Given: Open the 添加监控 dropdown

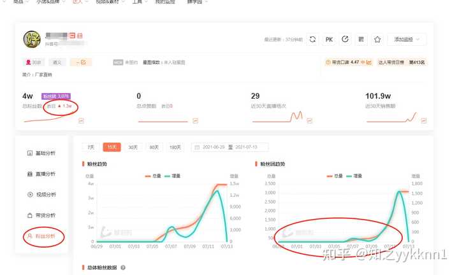Looking at the screenshot, I should 407,39.
